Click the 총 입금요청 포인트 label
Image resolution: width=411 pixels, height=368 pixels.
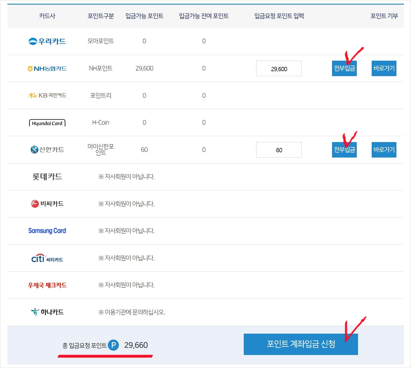pos(85,345)
